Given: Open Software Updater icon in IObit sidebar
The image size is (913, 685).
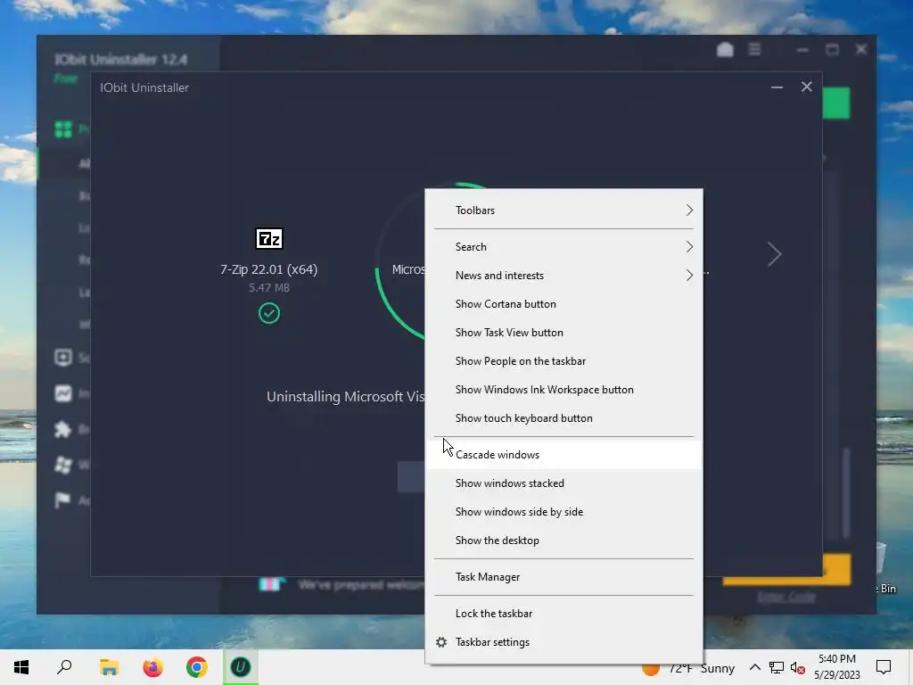Looking at the screenshot, I should 63,358.
